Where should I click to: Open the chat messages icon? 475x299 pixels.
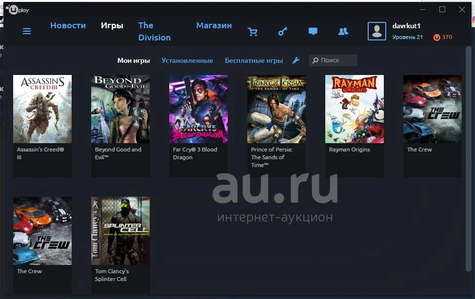[x=313, y=32]
